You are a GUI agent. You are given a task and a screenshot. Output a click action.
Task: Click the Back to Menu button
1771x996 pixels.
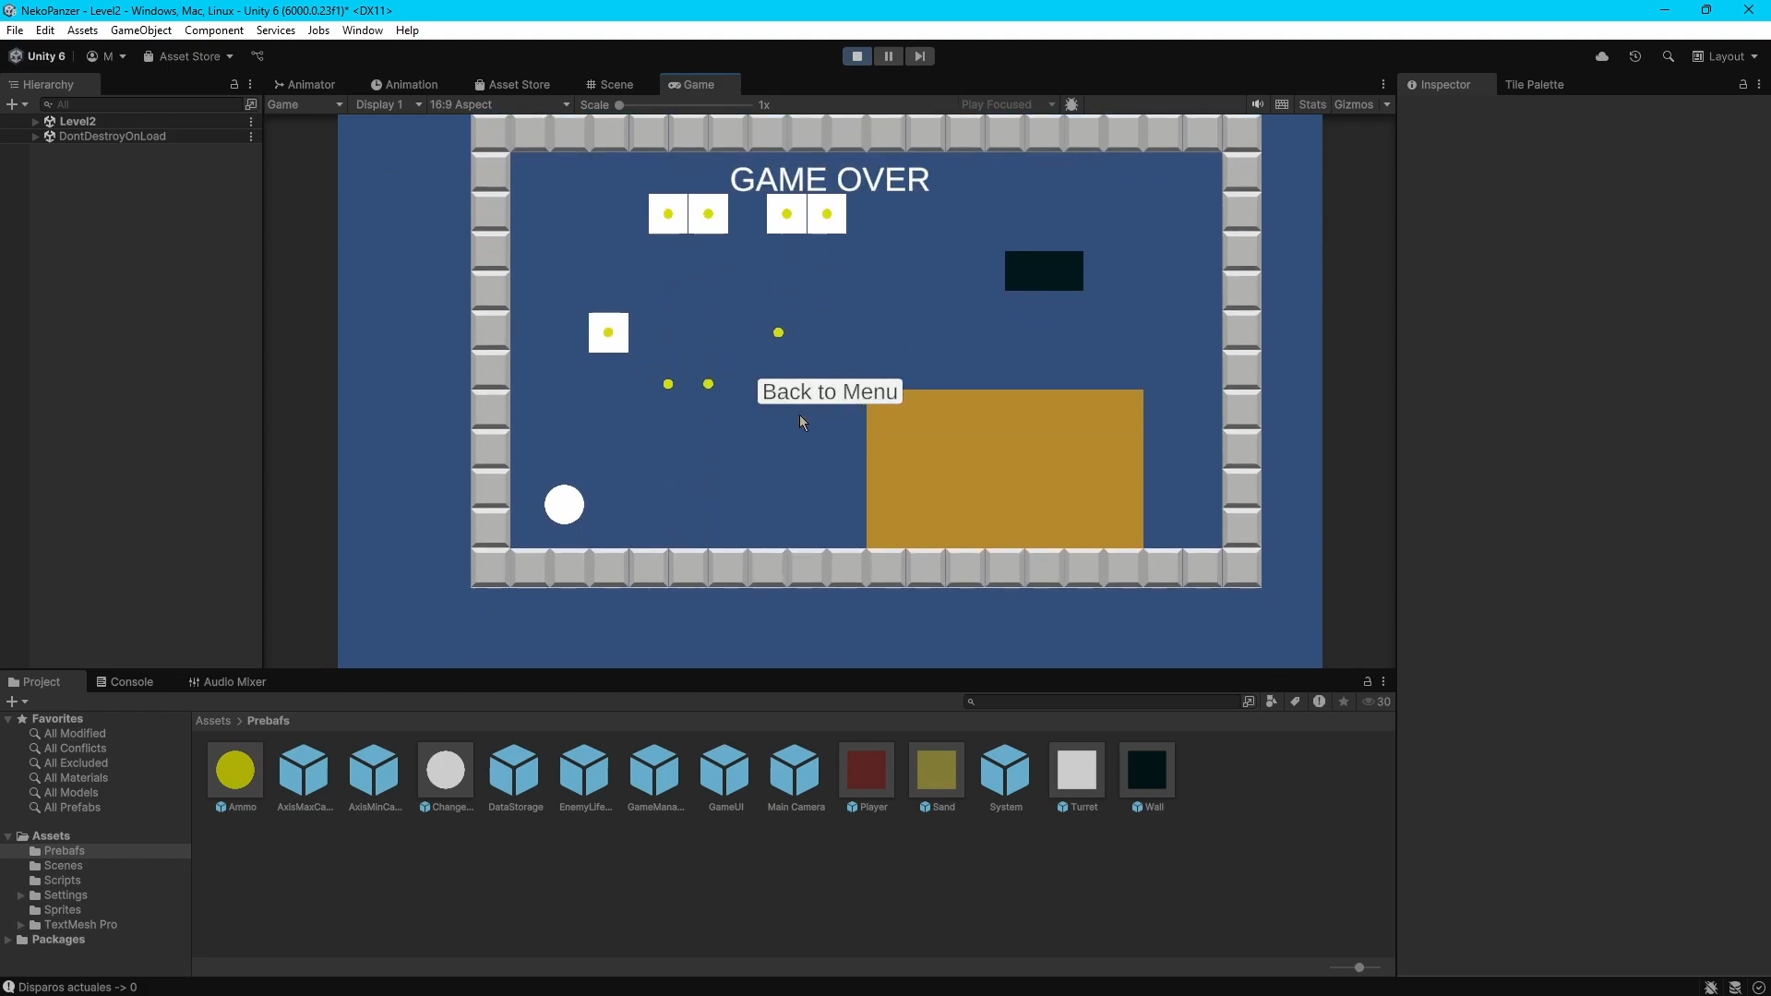tap(830, 391)
